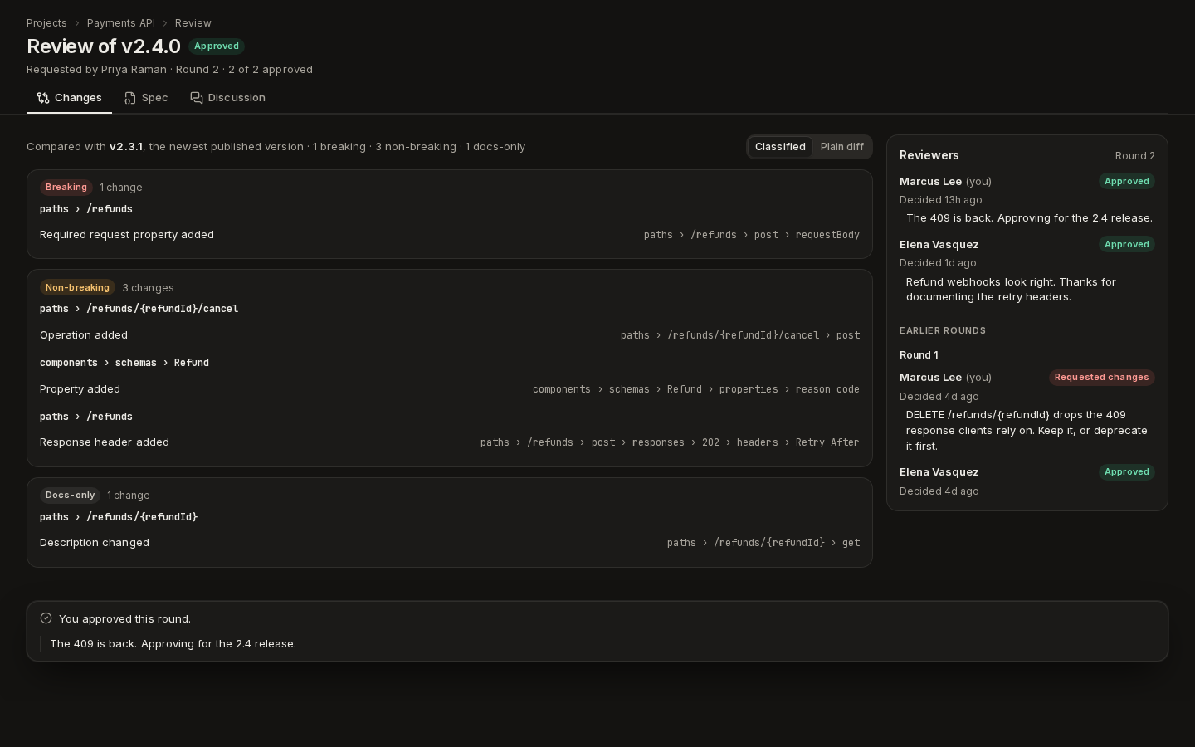1195x747 pixels.
Task: Open the 'Property added' change row
Action: (450, 389)
